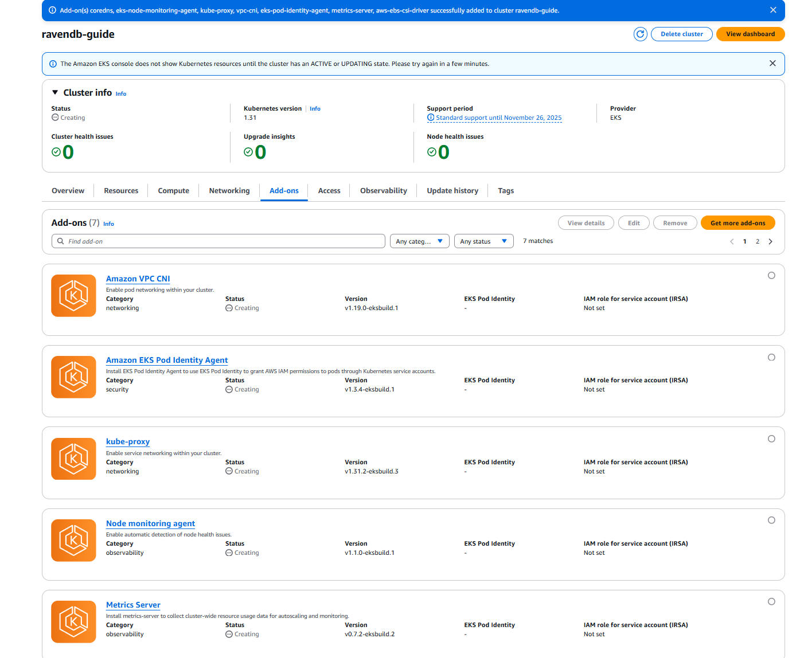Viewport: 800px width, 658px height.
Task: Open the Any status filter dropdown
Action: point(483,241)
